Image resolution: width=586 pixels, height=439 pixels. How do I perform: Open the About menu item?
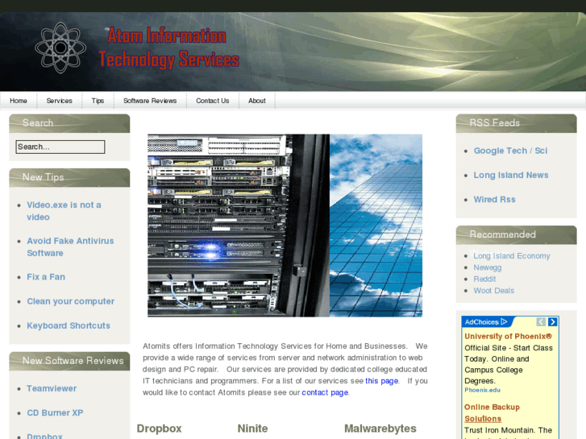click(257, 101)
